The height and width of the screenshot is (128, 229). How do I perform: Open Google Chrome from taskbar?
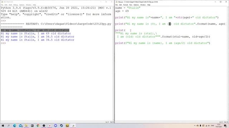[38, 126]
